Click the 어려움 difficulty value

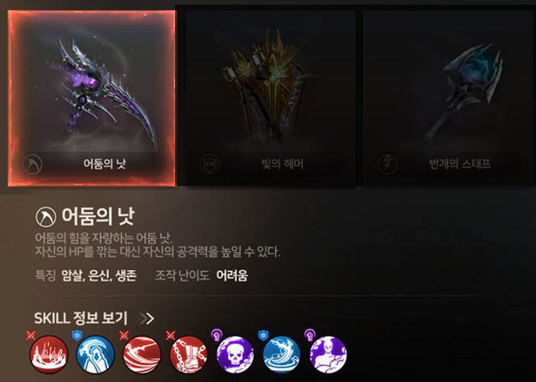coord(232,275)
